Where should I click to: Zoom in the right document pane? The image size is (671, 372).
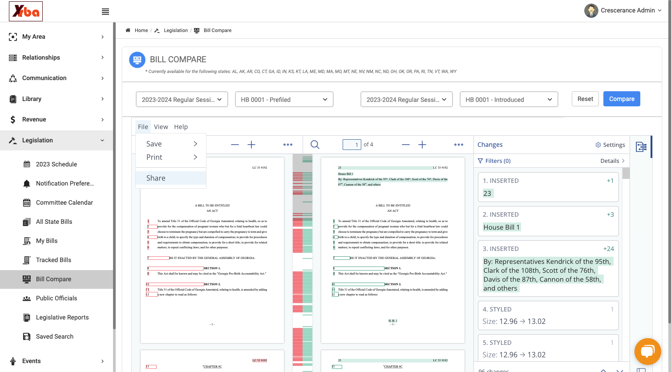(x=422, y=145)
